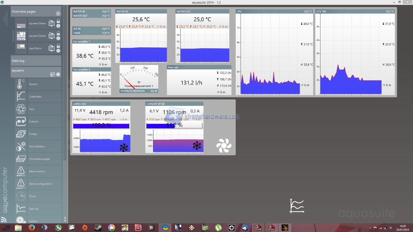Click the save icon in aquaero header
Image resolution: width=413 pixels, height=232 pixels.
53,74
